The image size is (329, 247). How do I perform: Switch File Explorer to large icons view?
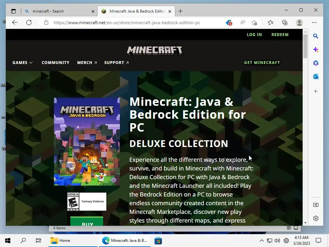[x=296, y=228]
